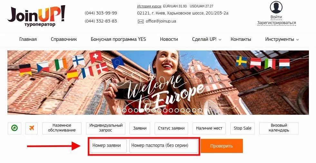Expand the Сделай UP! dropdown menu
Image resolution: width=316 pixels, height=163 pixels.
(206, 39)
